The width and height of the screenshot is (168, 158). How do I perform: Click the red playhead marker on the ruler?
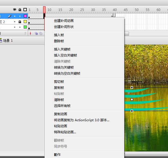click(x=44, y=10)
